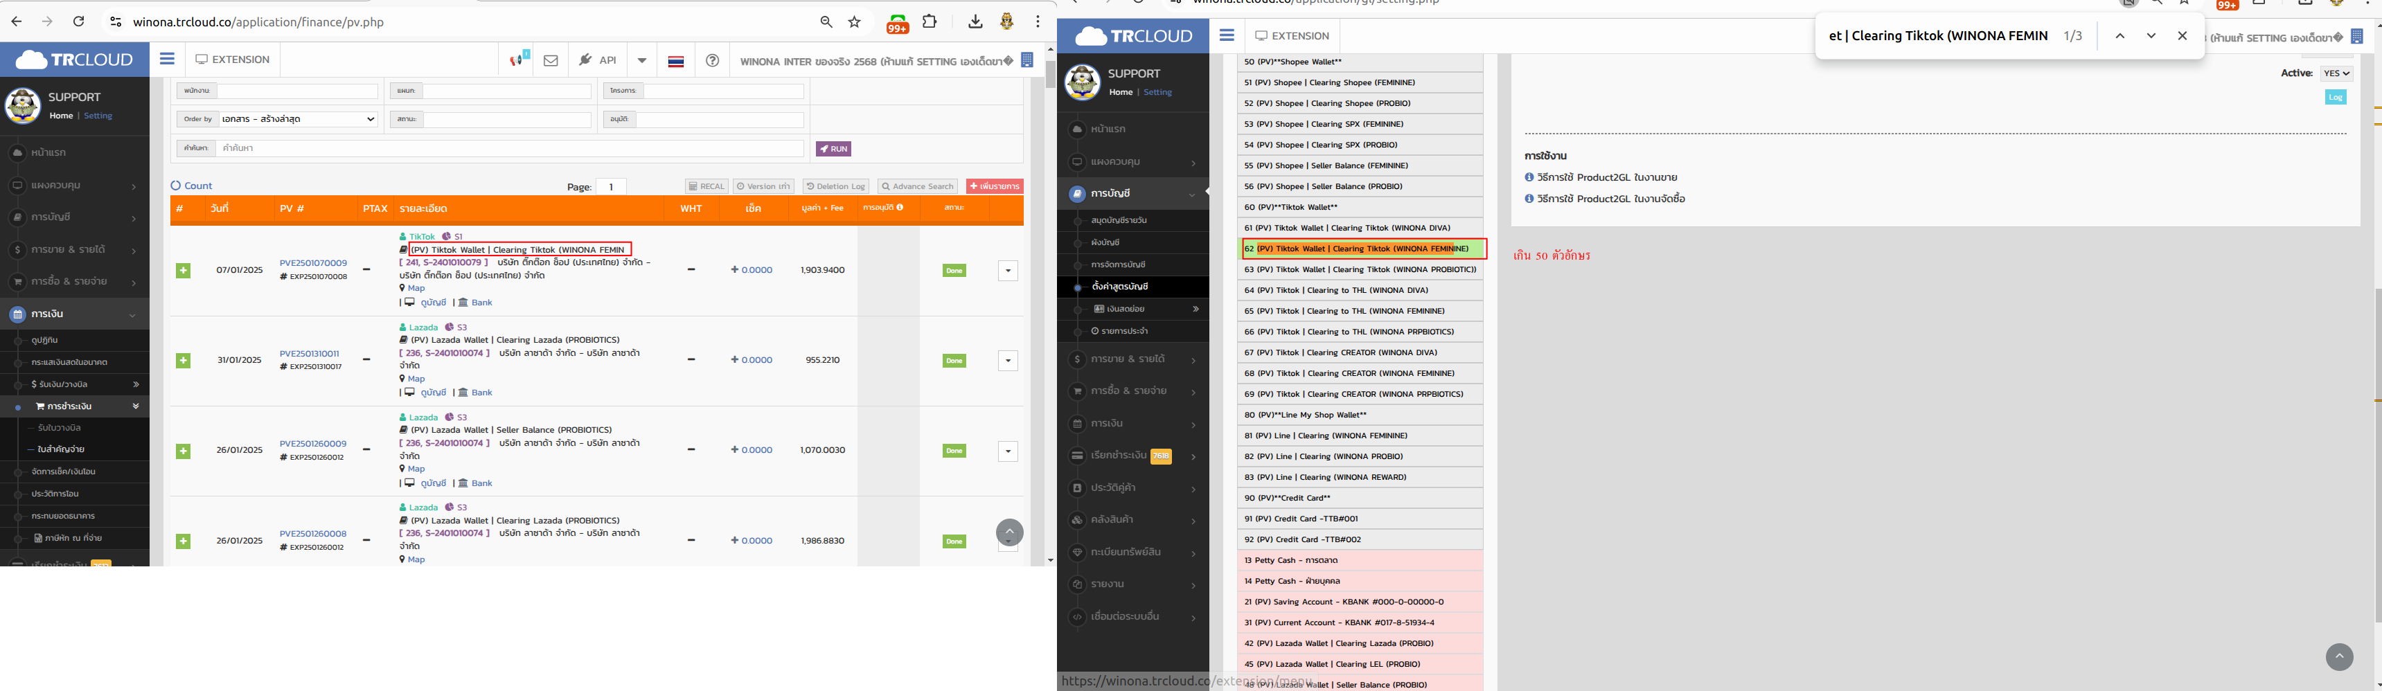Select formula 83 Line Clearing WINONA REWARD
Image resolution: width=2382 pixels, height=691 pixels.
pos(1360,476)
